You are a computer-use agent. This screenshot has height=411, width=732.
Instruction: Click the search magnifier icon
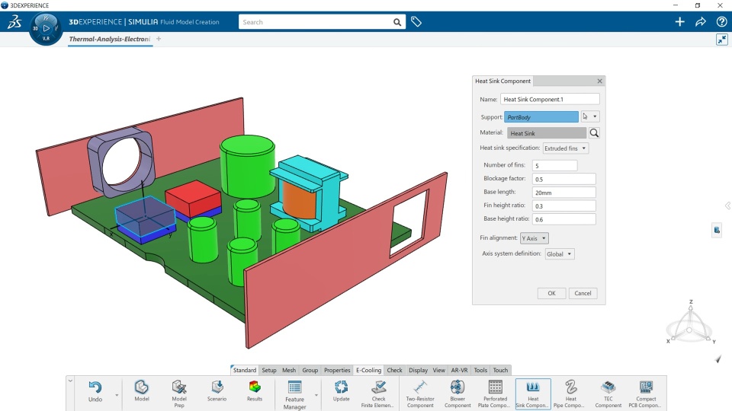(x=396, y=22)
